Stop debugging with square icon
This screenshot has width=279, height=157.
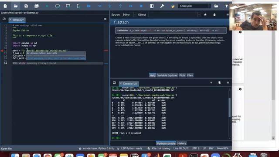141,6
